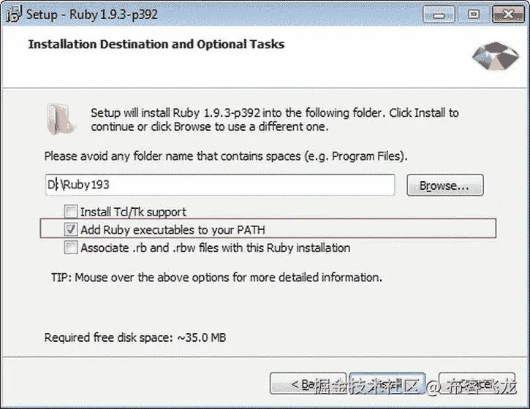The width and height of the screenshot is (530, 409).
Task: Uncheck Add Ruby executables to your PATH
Action: coord(71,229)
